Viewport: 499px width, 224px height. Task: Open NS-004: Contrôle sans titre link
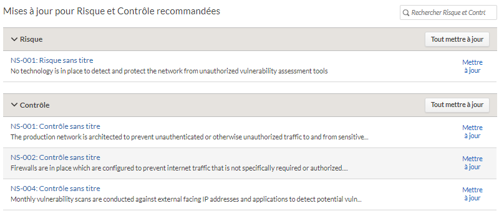(x=56, y=189)
